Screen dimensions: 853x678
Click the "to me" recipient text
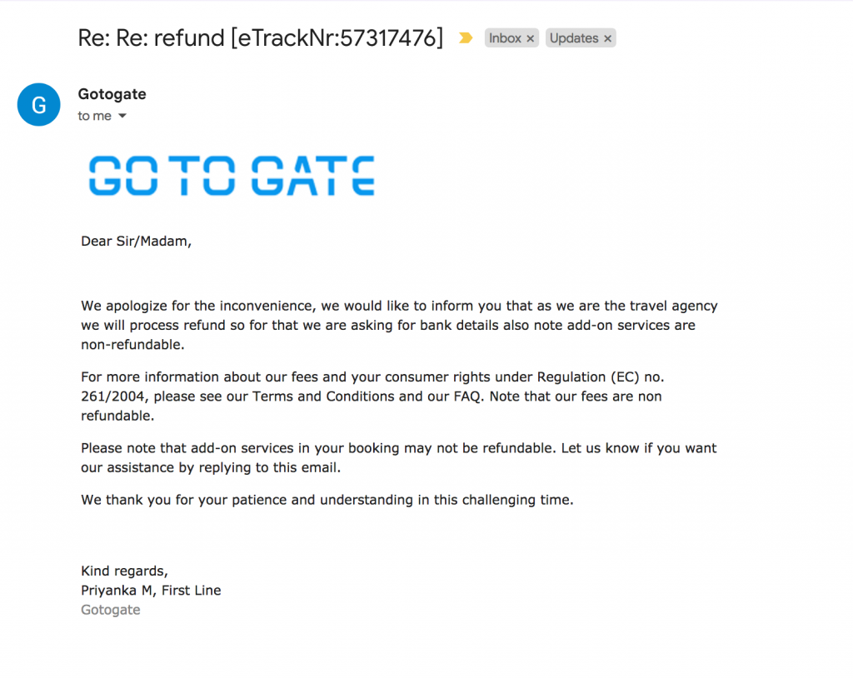(94, 117)
